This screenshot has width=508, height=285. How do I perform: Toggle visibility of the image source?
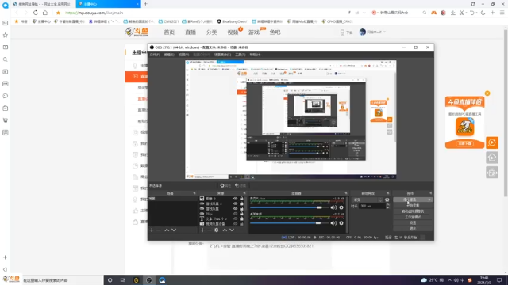pyautogui.click(x=235, y=199)
